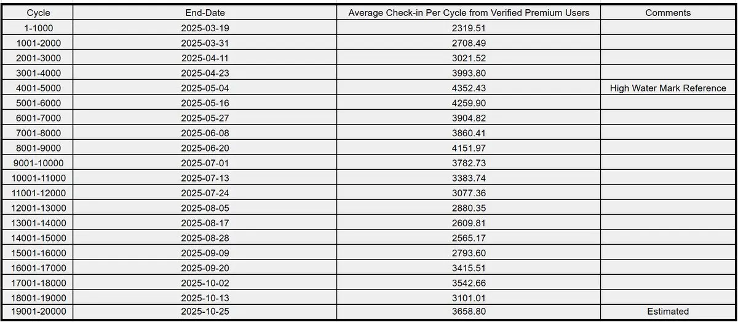Click the Average Check-in Per Cycle header

click(x=469, y=13)
